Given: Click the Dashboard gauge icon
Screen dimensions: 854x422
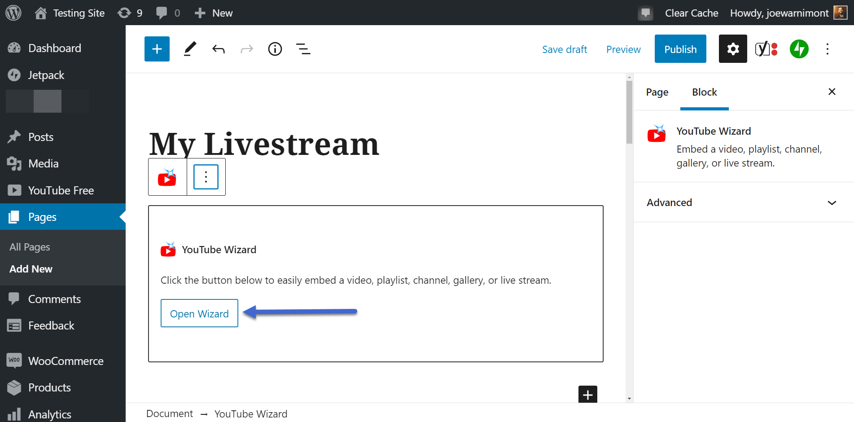Looking at the screenshot, I should pyautogui.click(x=14, y=48).
